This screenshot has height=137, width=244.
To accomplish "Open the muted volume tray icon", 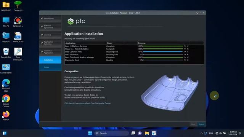I will 221,133.
